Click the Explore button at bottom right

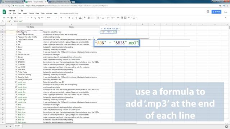(226, 126)
